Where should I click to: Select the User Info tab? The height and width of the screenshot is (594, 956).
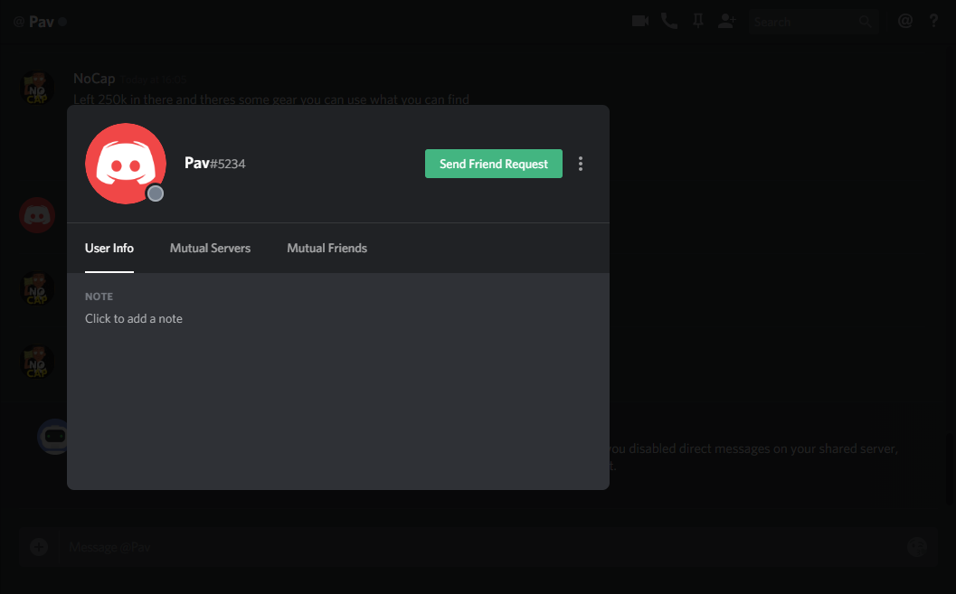click(x=109, y=248)
